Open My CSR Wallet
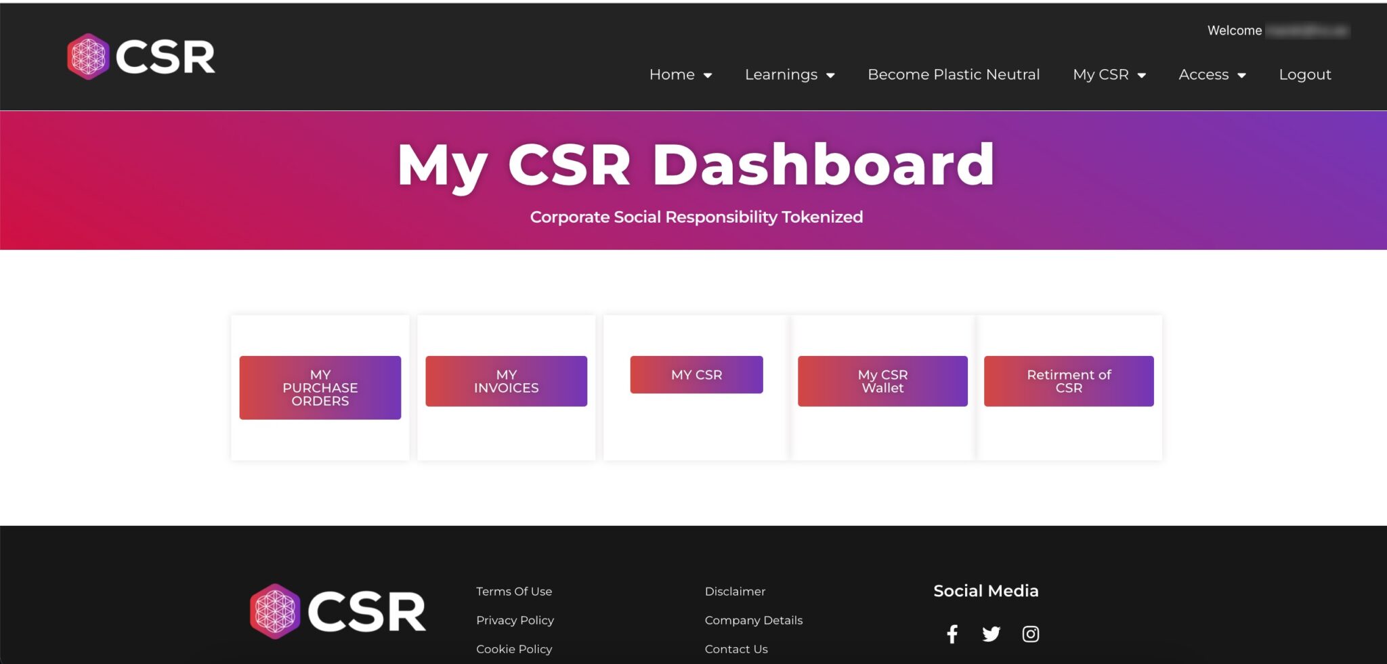Image resolution: width=1387 pixels, height=664 pixels. pos(882,380)
